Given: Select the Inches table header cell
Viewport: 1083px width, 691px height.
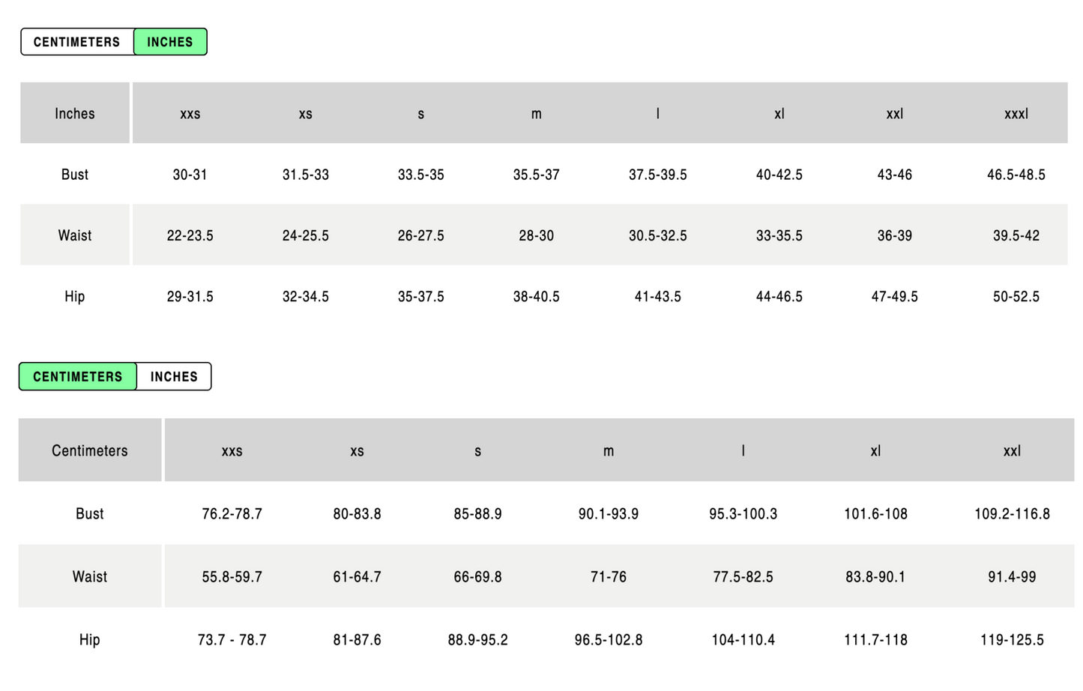Looking at the screenshot, I should point(75,113).
